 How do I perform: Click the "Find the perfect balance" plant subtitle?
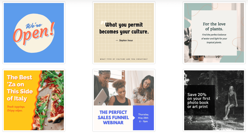coord(214,39)
